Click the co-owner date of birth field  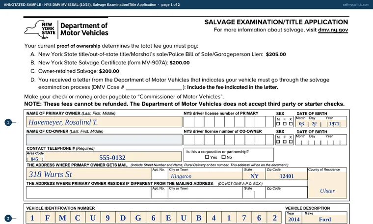click(321, 140)
